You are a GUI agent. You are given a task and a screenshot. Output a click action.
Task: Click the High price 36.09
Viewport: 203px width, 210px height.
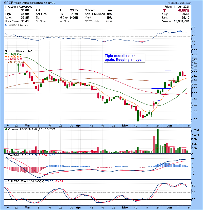click(25, 14)
